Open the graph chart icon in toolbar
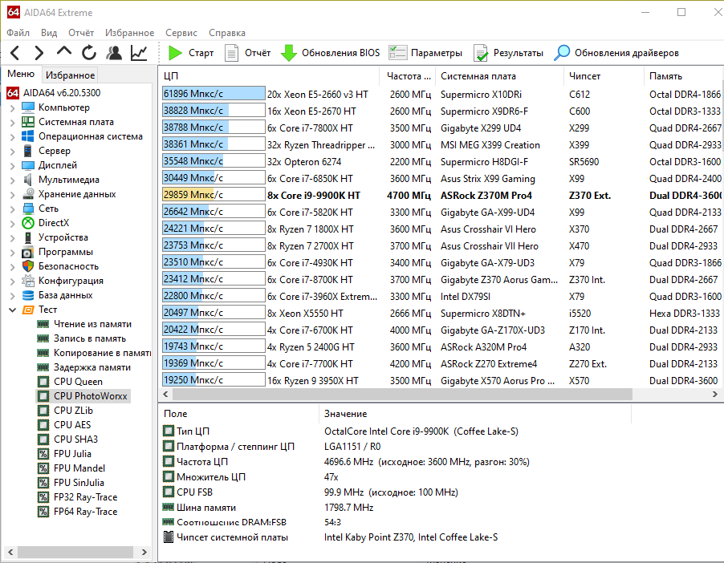 coord(139,53)
